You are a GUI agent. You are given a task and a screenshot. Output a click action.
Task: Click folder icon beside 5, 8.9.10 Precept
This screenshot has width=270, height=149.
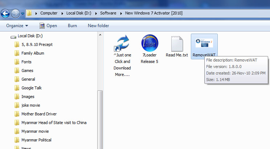tap(17, 44)
